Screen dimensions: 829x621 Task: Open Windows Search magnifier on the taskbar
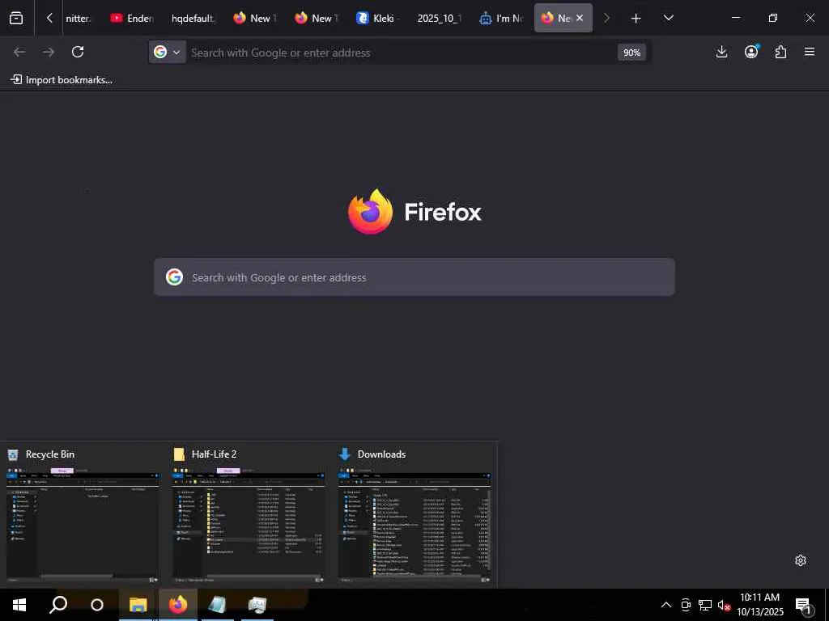58,605
